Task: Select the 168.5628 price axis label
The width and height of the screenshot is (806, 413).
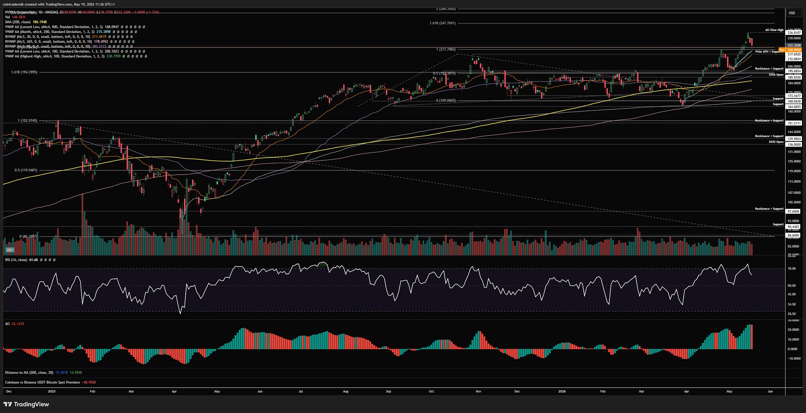Action: point(794,101)
